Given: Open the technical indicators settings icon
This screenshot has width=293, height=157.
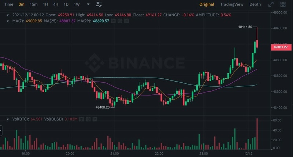Looking at the screenshot, I should (99, 4).
